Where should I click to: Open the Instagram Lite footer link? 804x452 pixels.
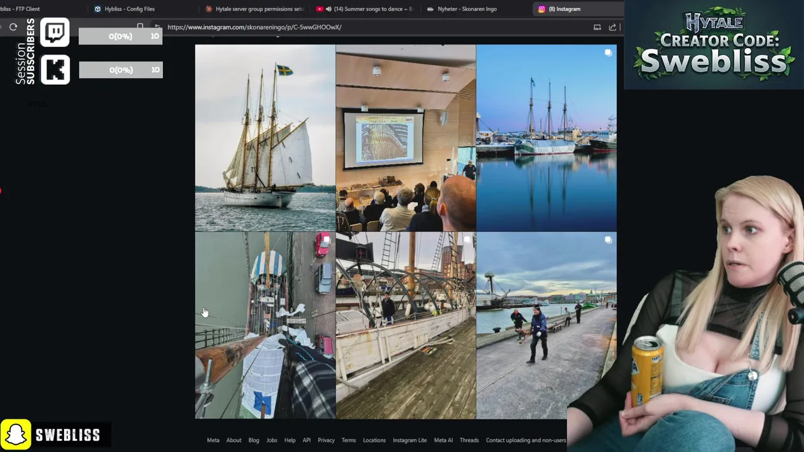click(x=410, y=440)
